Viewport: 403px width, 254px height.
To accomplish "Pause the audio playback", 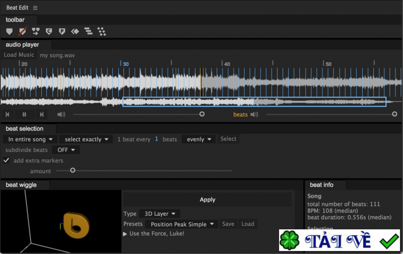I will 24,115.
